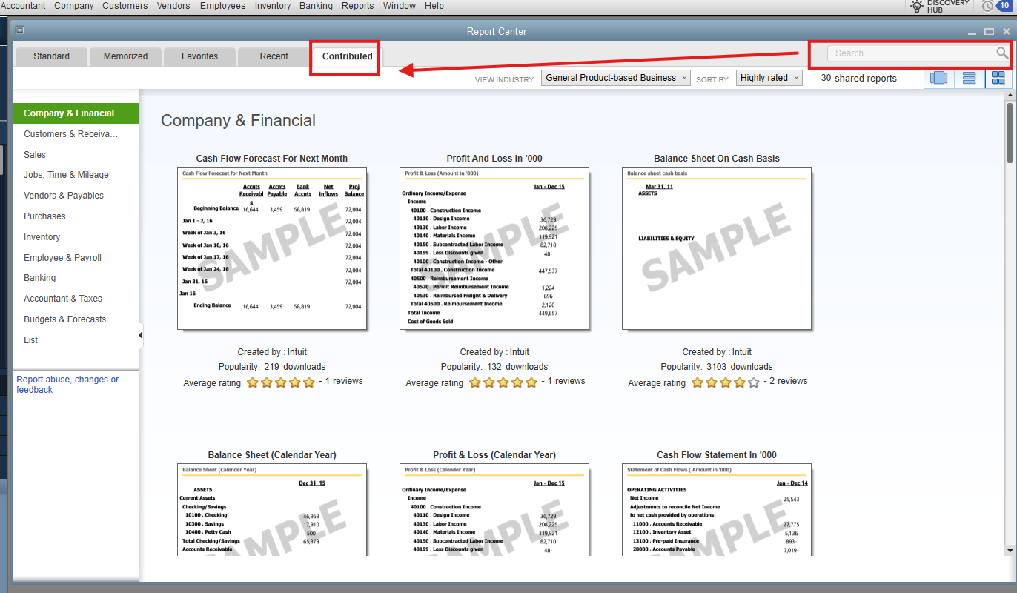Open the Banking menu

pyautogui.click(x=317, y=6)
